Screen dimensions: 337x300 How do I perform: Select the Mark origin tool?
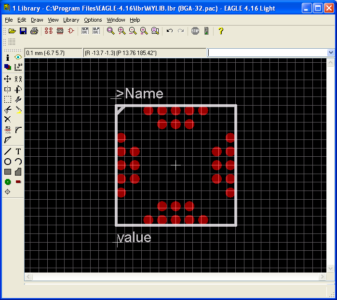18,68
